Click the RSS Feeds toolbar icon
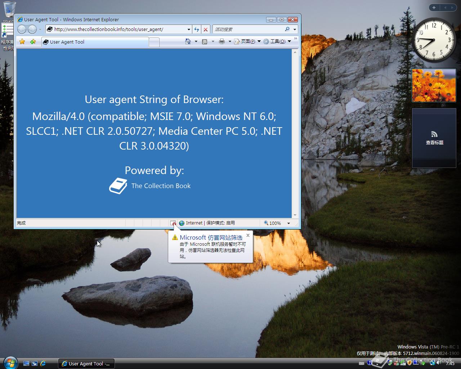The width and height of the screenshot is (461, 369). 205,41
